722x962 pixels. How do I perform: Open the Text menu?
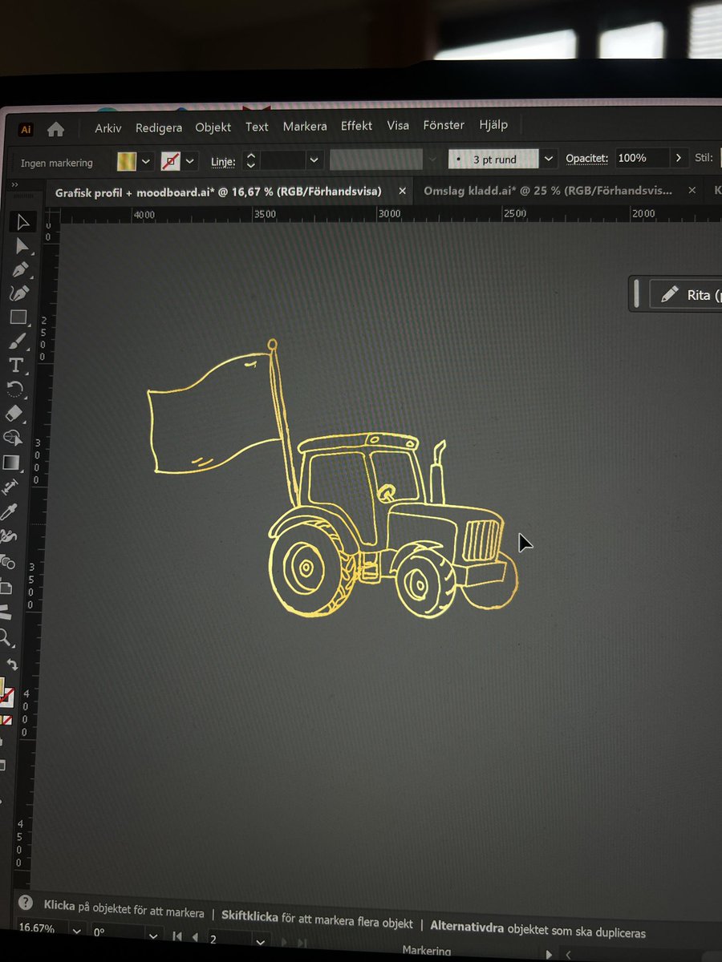(257, 127)
